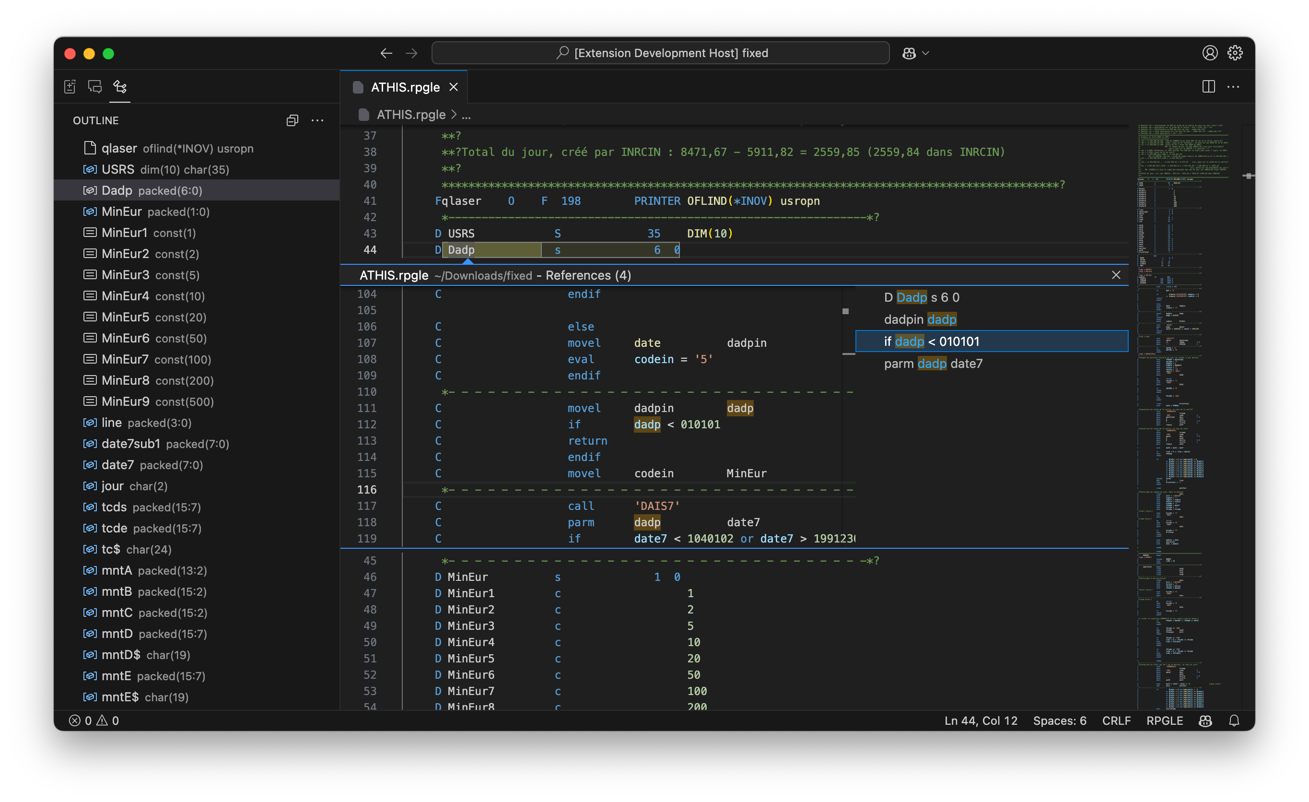
Task: Go back in navigation history
Action: (x=386, y=53)
